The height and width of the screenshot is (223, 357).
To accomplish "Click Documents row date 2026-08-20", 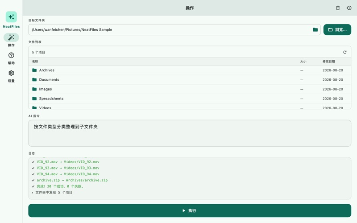I will tap(332, 80).
